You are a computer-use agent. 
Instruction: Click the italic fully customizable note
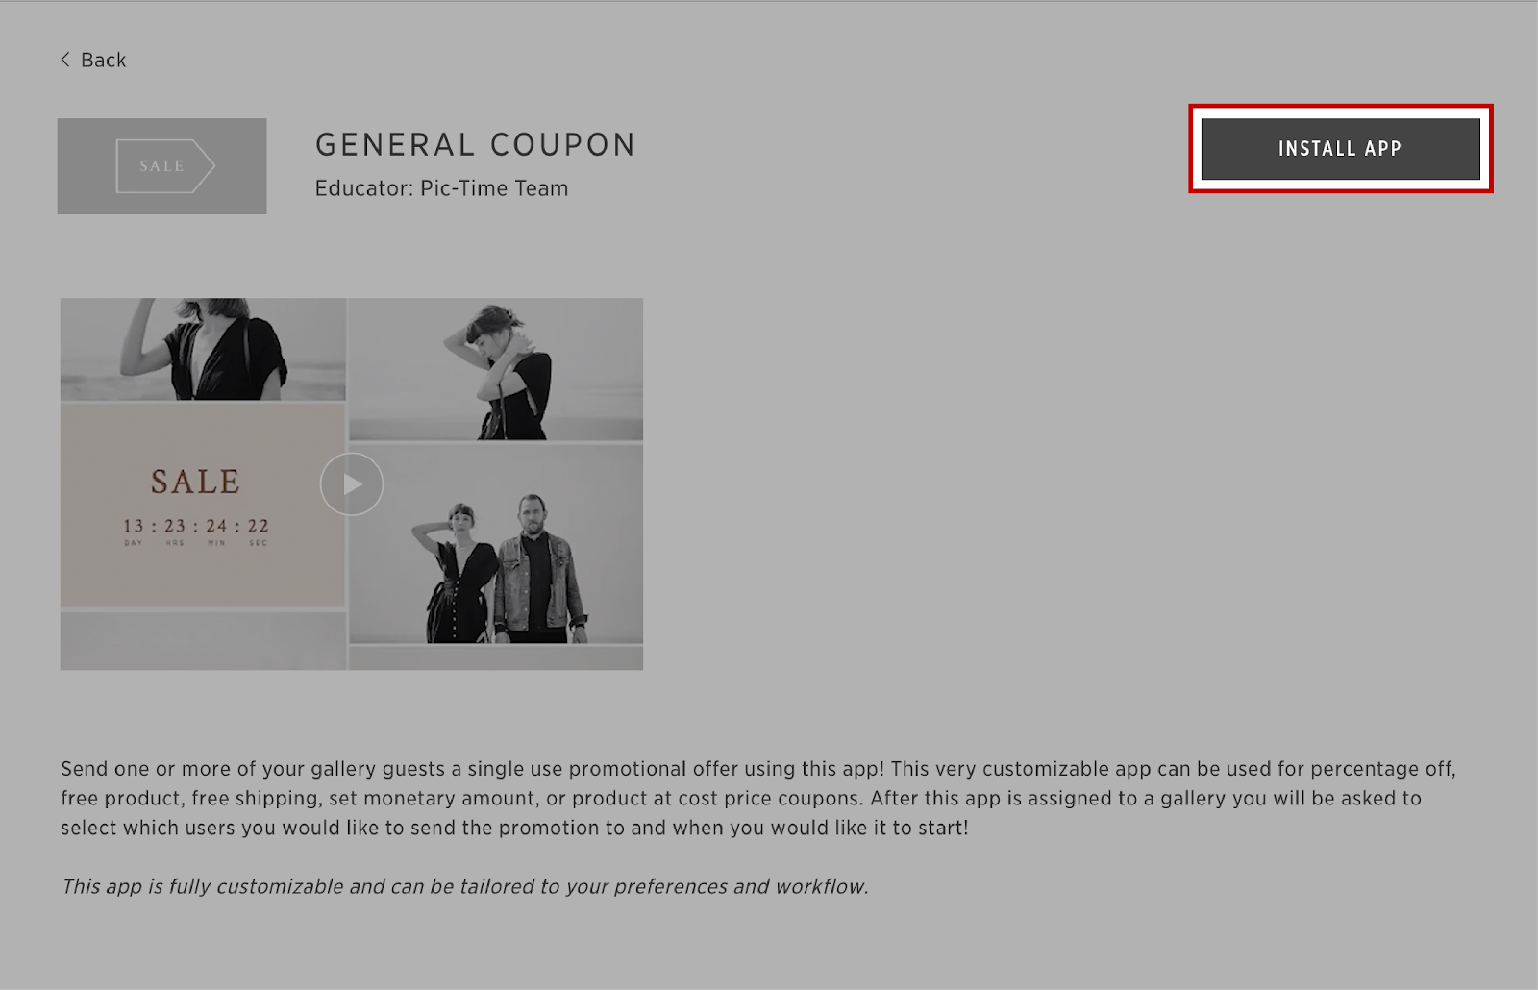tap(464, 886)
